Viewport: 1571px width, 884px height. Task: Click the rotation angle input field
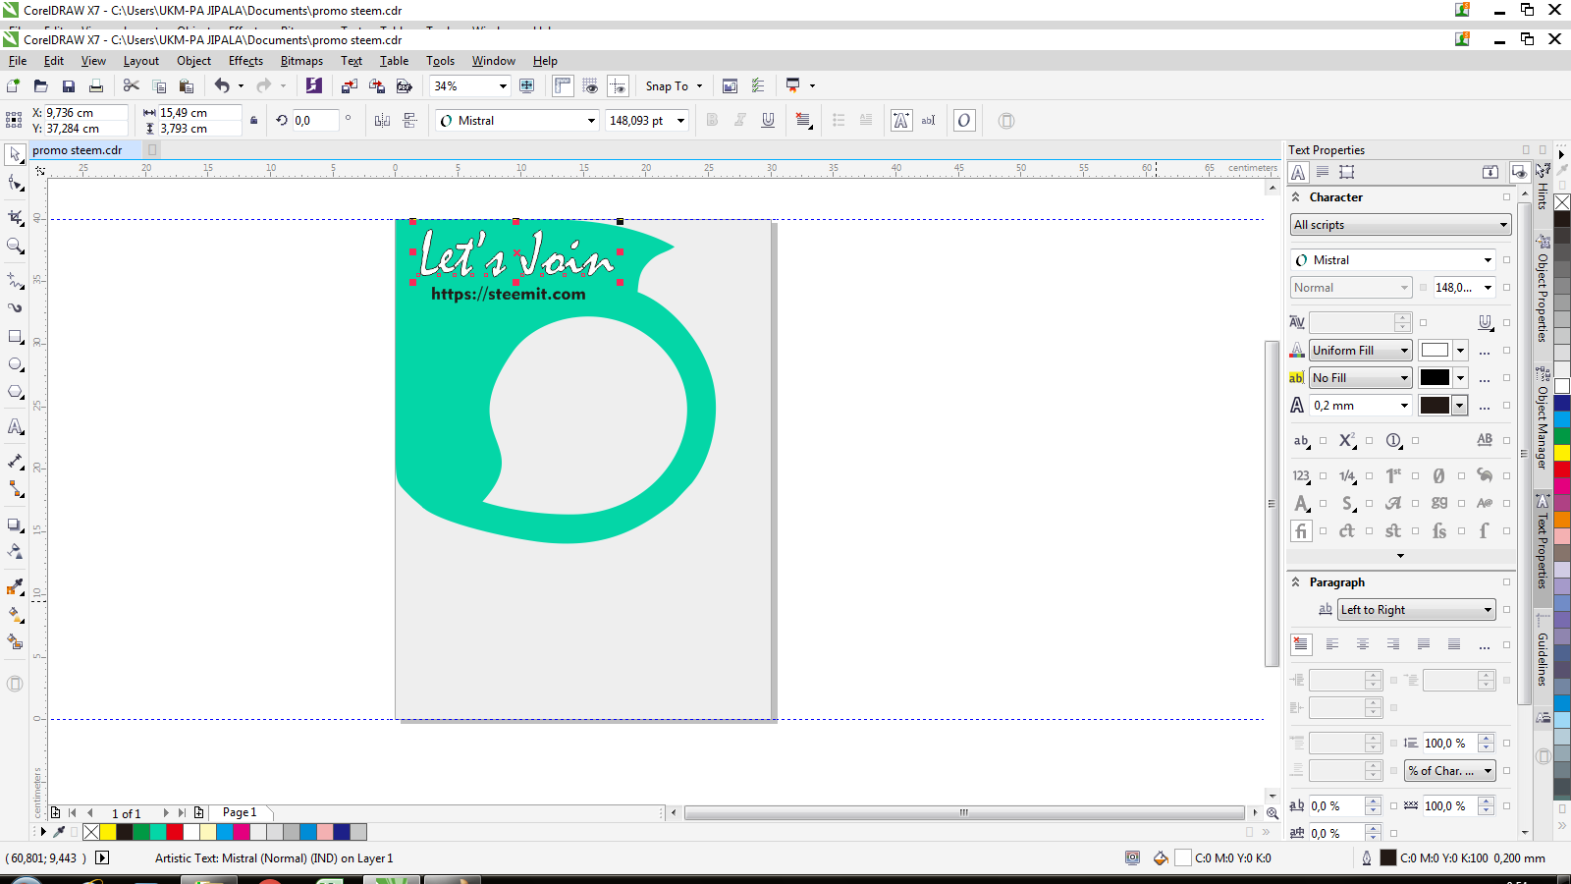[316, 121]
